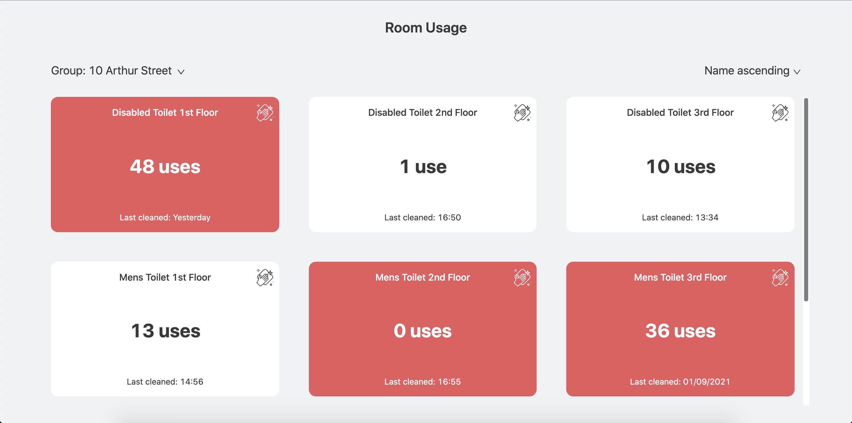
Task: Open the Group: 10 Arthur Street dropdown
Action: point(118,71)
